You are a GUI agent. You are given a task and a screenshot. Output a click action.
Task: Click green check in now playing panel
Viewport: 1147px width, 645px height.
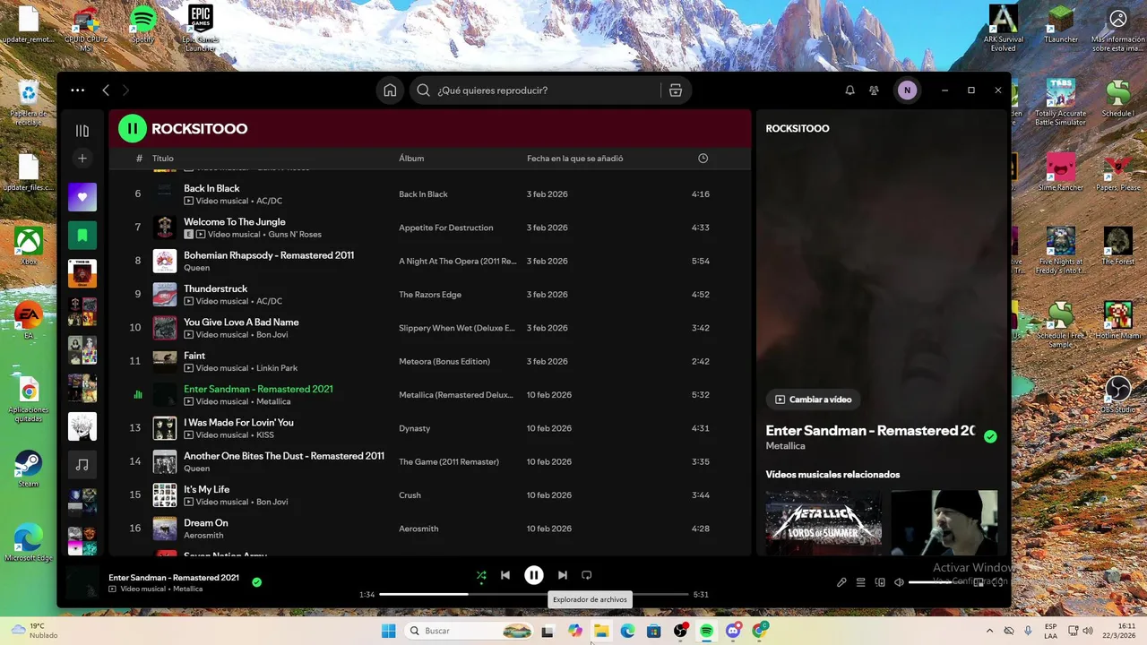[990, 437]
